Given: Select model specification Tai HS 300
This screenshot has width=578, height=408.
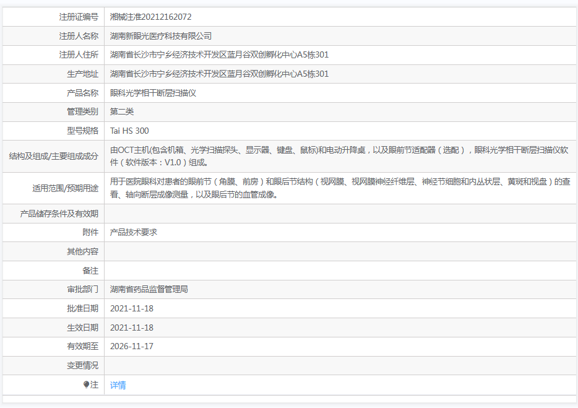Looking at the screenshot, I should tap(129, 131).
